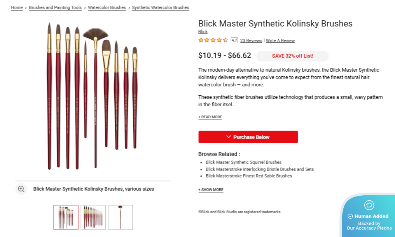Expand related list with Show More
Image resolution: width=395 pixels, height=237 pixels.
[211, 190]
